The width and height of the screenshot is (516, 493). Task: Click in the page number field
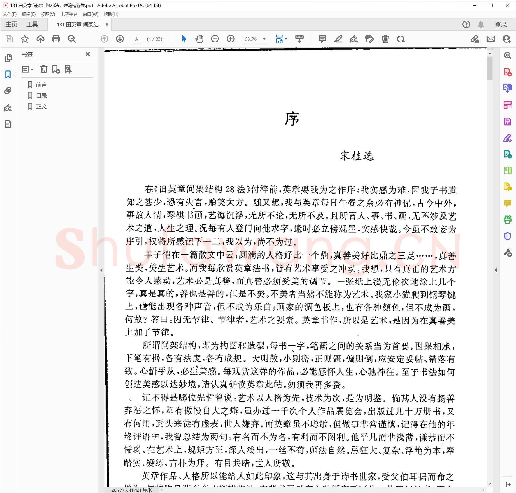(x=136, y=39)
